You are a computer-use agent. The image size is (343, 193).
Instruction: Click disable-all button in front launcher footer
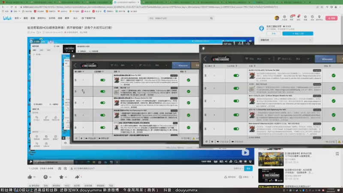tap(238, 142)
